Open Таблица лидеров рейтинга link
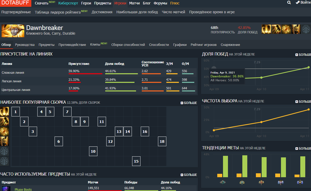This screenshot has width=311, height=191. [57, 12]
